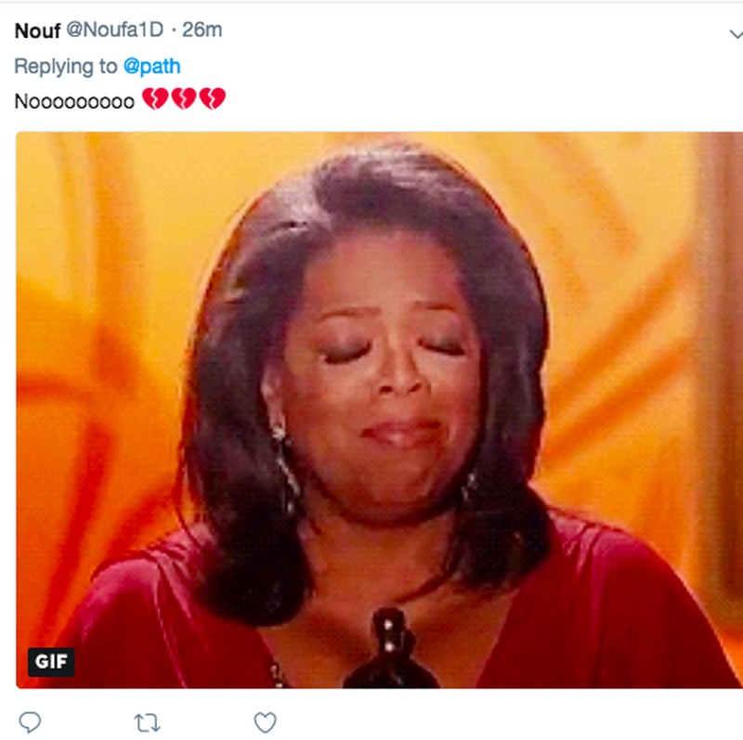Click the @Noufa1D handle
743x740 pixels.
coord(114,30)
